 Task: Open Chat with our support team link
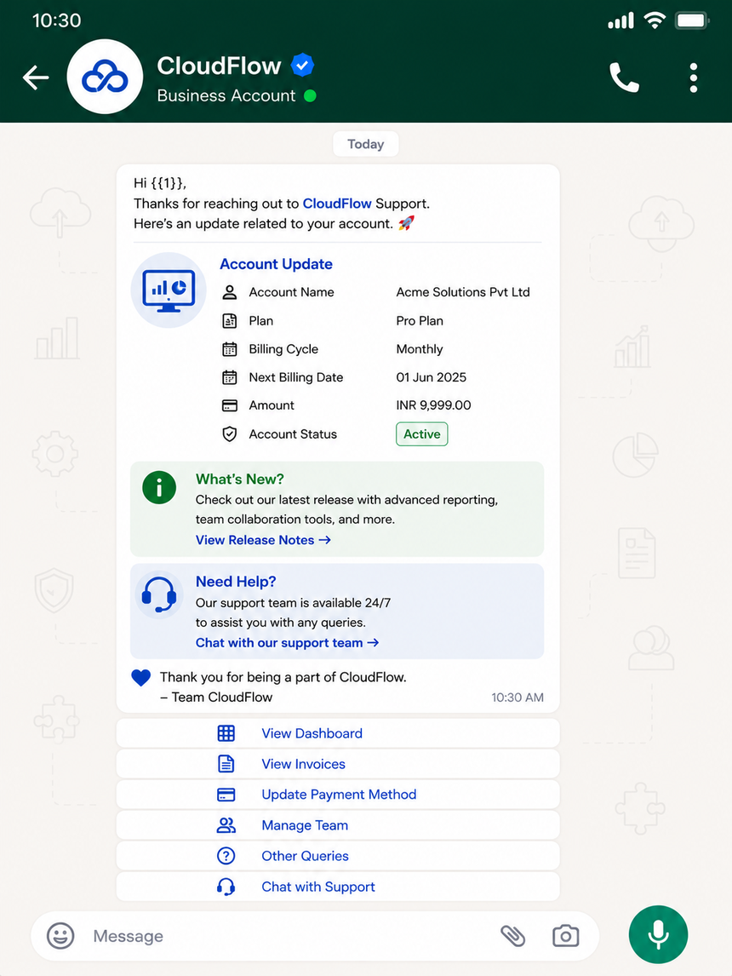pyautogui.click(x=288, y=642)
